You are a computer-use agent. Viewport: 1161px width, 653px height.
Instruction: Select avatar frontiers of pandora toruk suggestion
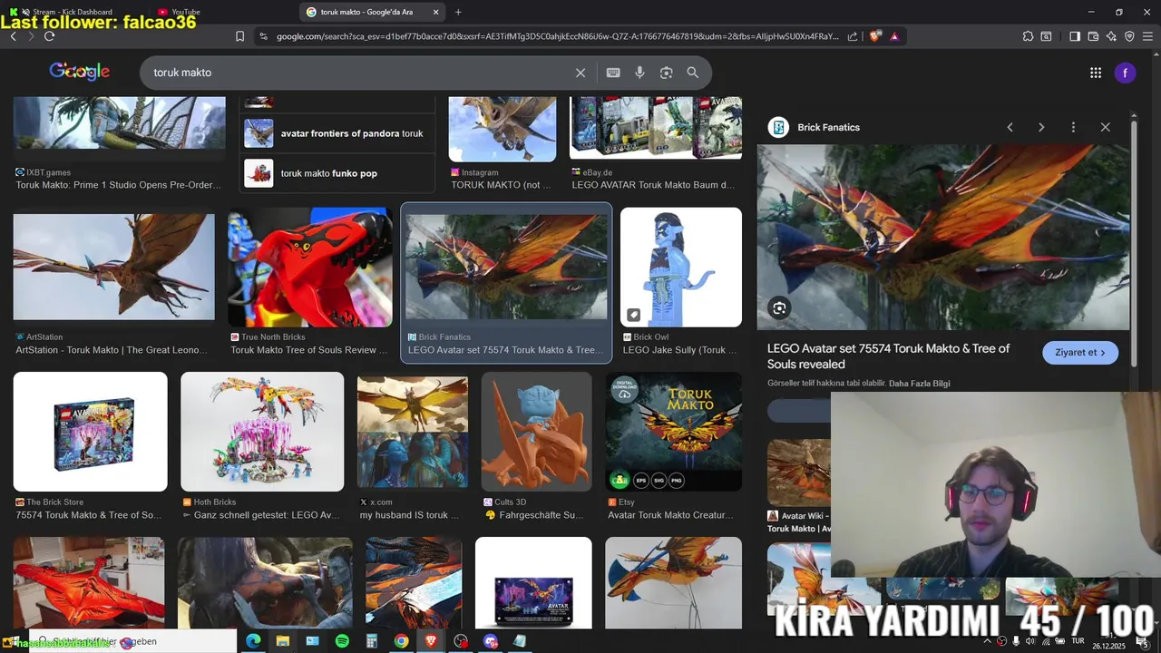point(337,133)
